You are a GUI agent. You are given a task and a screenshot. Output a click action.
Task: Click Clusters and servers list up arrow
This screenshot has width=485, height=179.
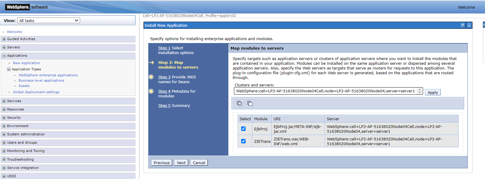pos(420,89)
